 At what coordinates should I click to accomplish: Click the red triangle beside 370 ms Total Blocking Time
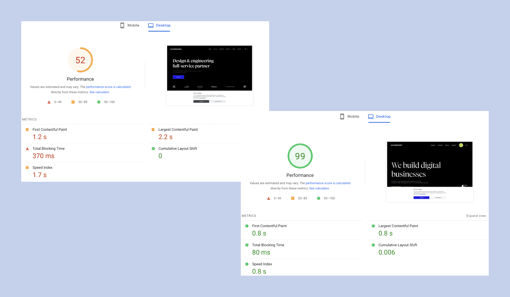point(27,149)
